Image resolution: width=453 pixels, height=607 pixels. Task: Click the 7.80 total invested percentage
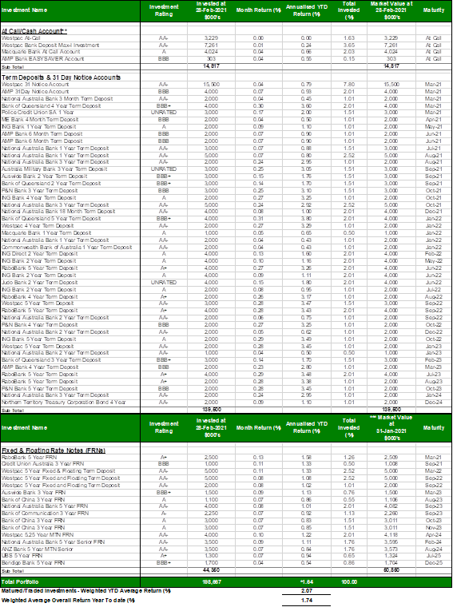(x=349, y=85)
